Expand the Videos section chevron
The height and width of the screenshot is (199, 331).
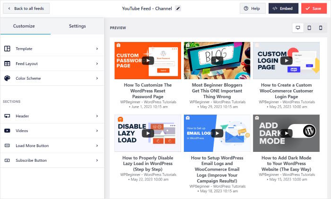click(x=97, y=131)
